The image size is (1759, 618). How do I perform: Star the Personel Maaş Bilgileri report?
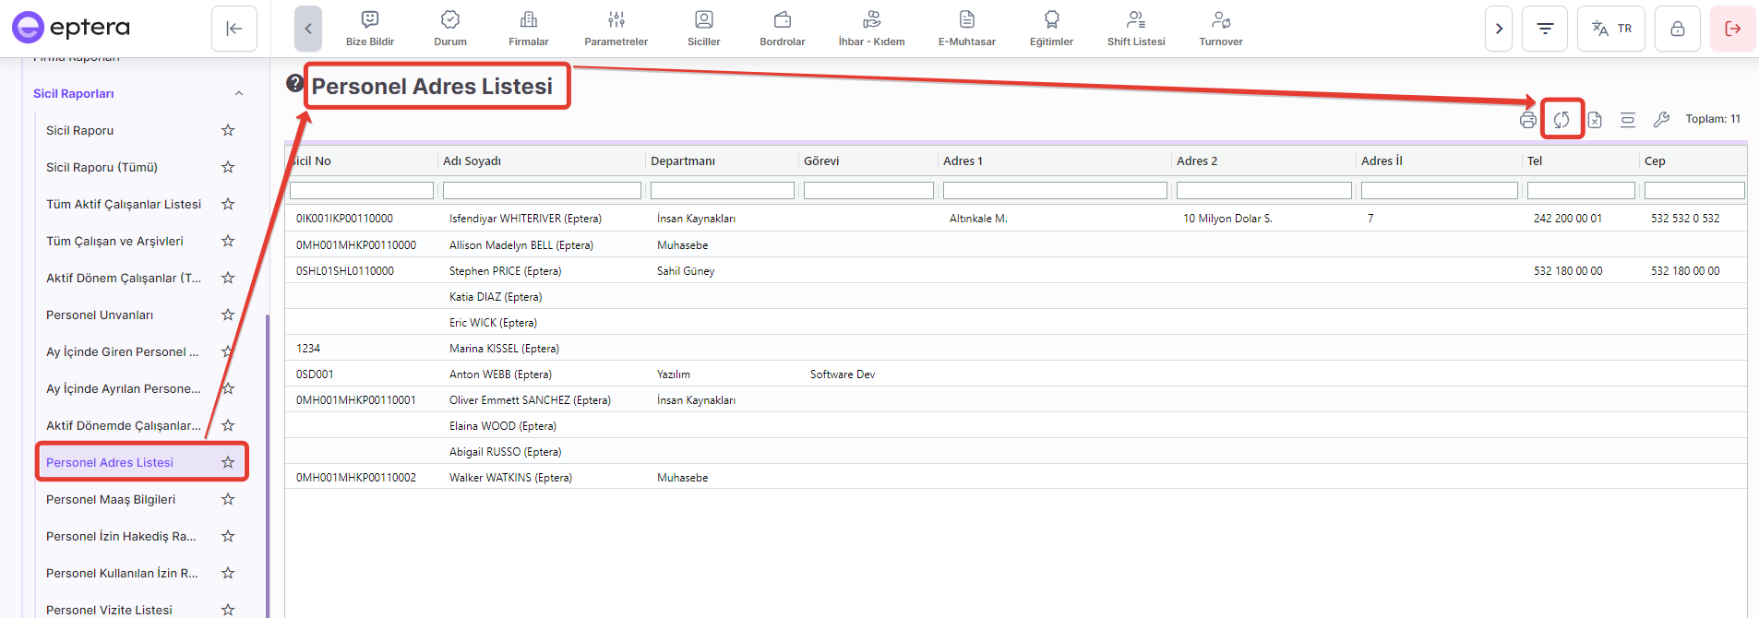[228, 499]
